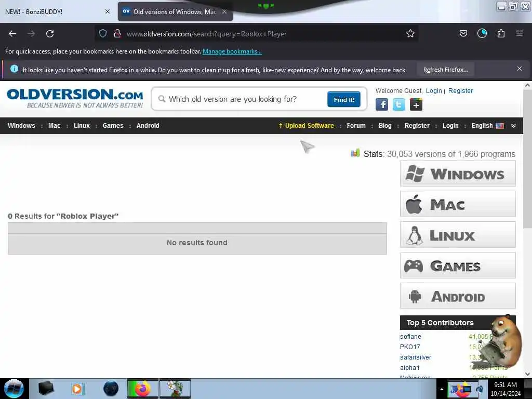
Task: Open Manage bookmarks link
Action: tap(232, 51)
